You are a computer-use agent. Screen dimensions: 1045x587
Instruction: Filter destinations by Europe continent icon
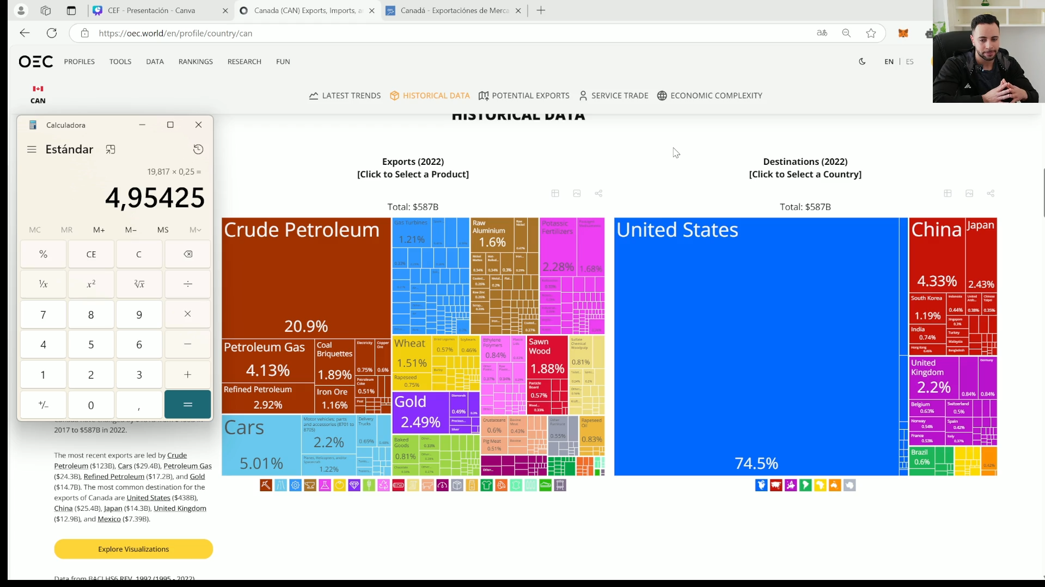click(x=791, y=485)
